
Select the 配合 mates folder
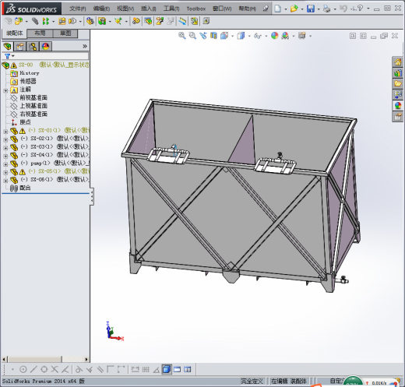tap(25, 188)
